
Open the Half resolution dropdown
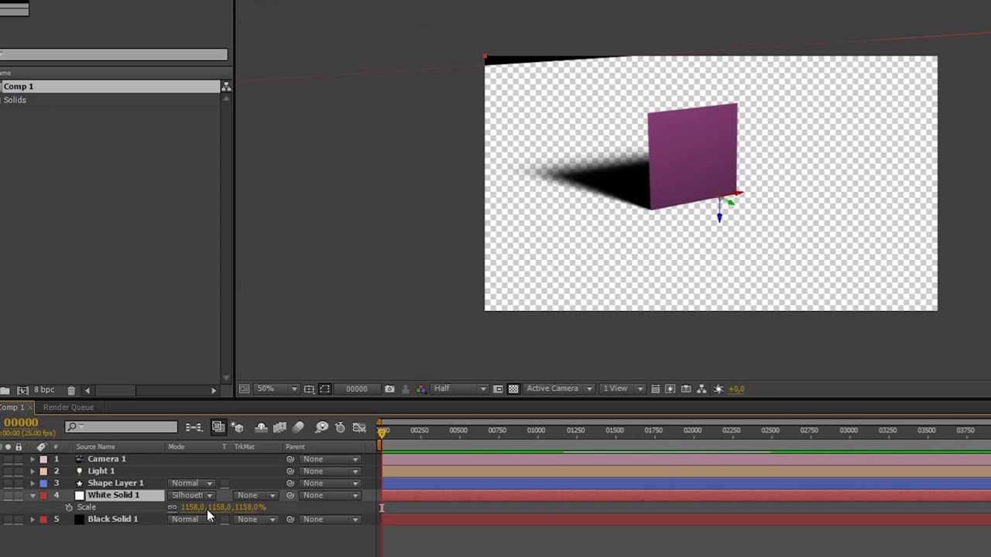point(460,389)
